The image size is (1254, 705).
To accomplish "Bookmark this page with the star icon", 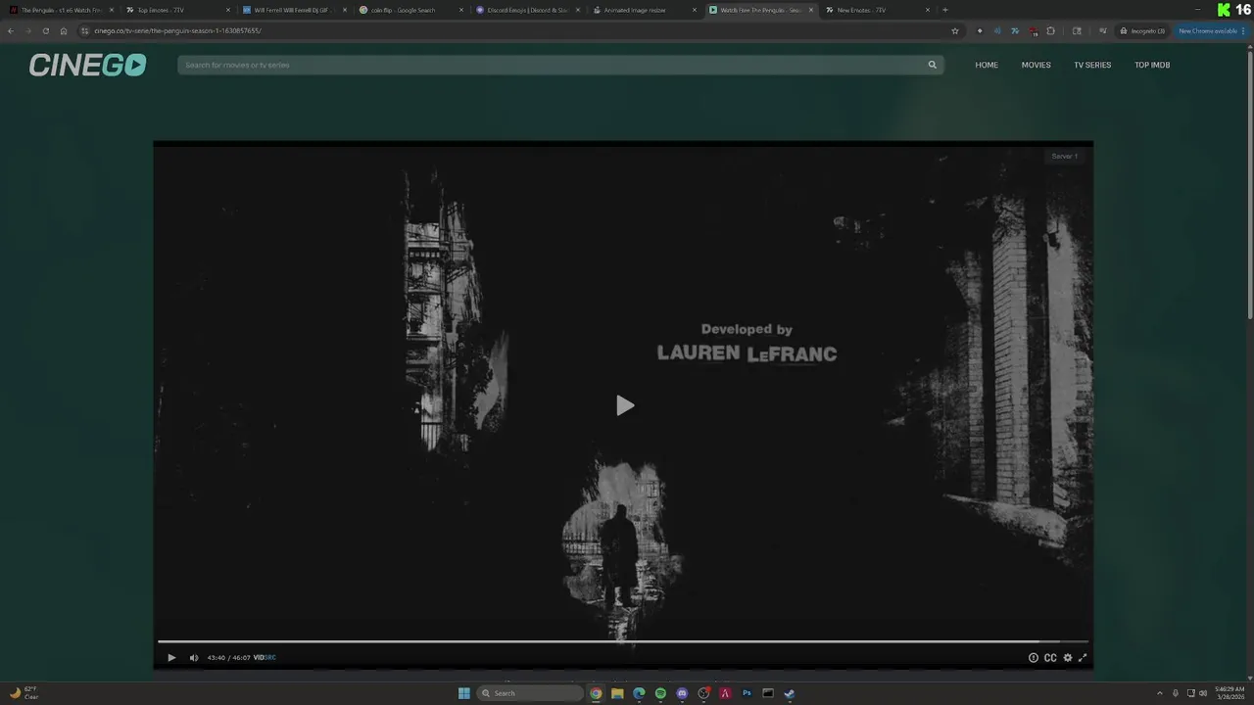I will [955, 30].
